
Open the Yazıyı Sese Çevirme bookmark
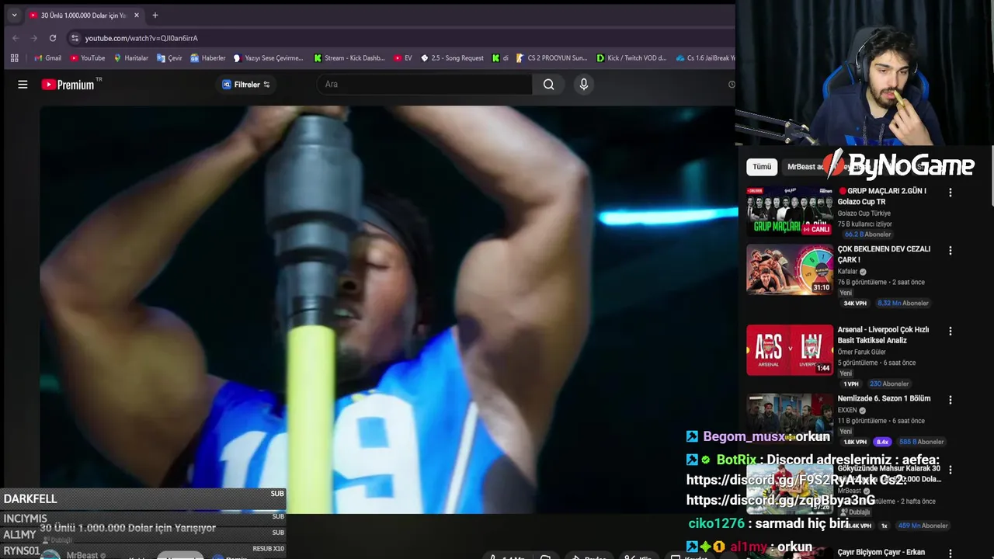coord(268,57)
